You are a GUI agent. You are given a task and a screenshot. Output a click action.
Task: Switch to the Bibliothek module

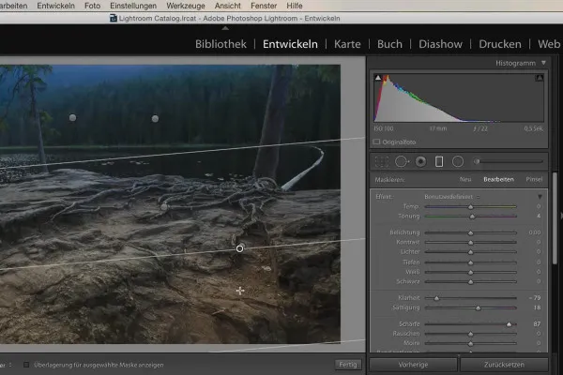pyautogui.click(x=221, y=44)
